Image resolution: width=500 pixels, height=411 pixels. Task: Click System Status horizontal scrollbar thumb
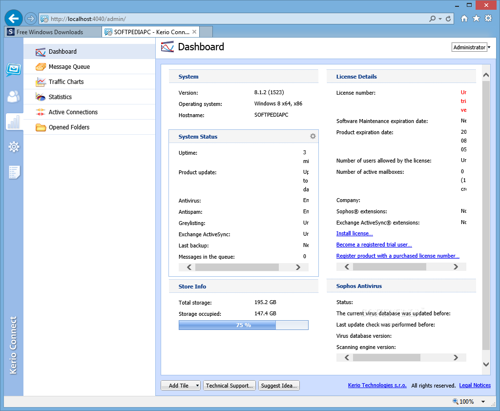point(237,267)
